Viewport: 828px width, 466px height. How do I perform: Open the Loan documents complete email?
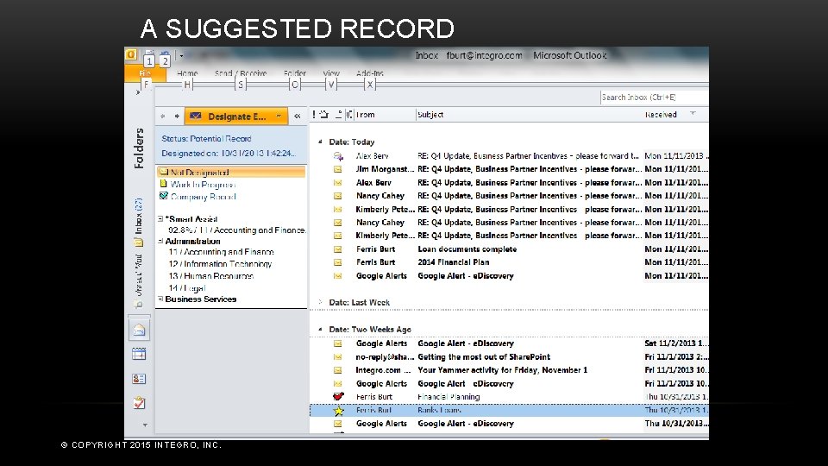(509, 249)
